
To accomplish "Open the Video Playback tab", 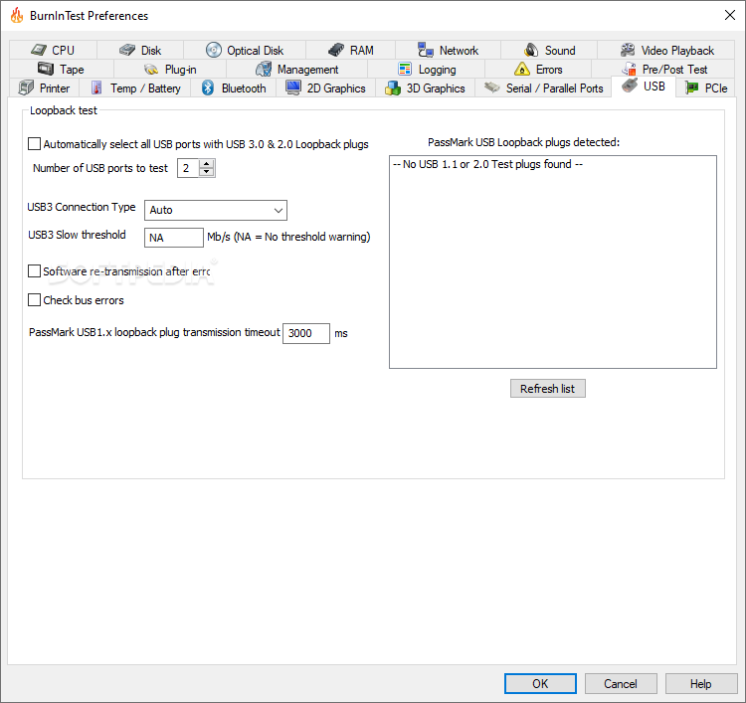I will (x=666, y=50).
